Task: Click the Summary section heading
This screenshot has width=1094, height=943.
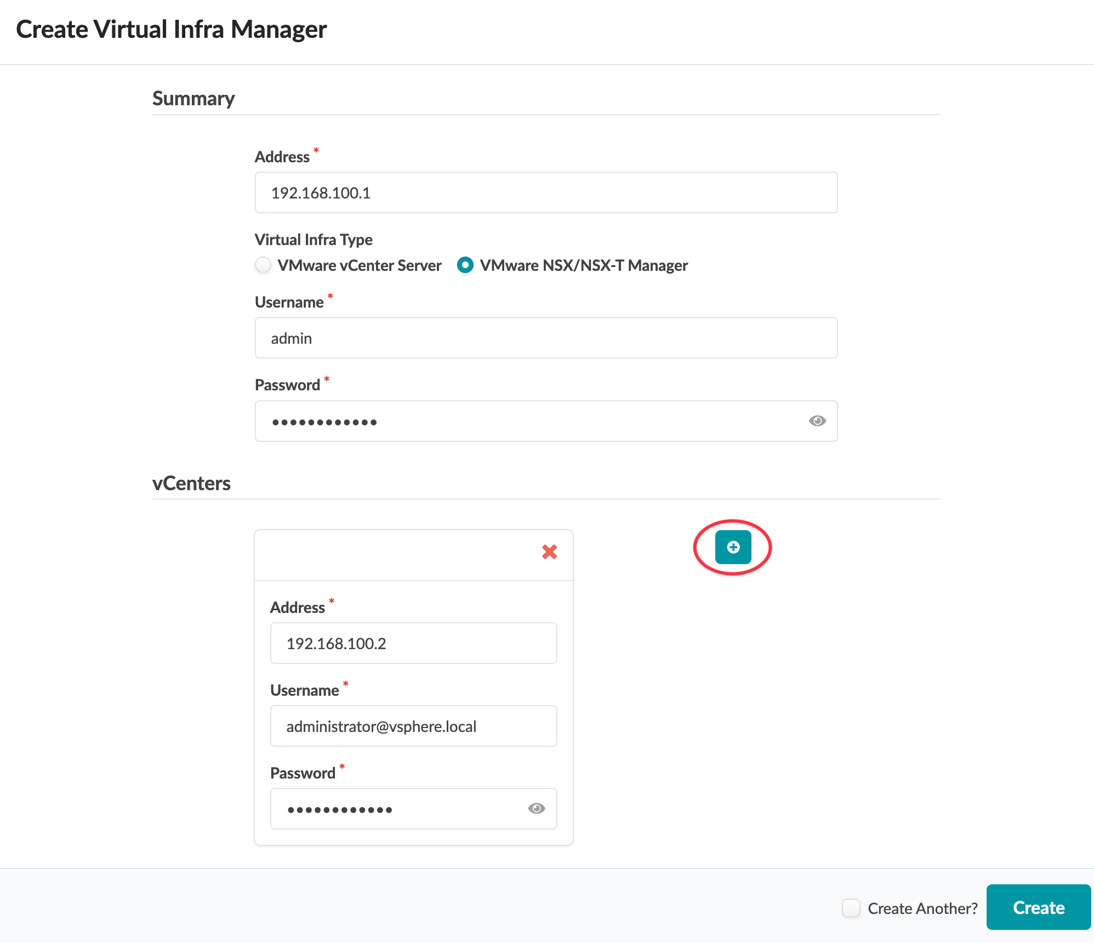Action: pyautogui.click(x=193, y=99)
